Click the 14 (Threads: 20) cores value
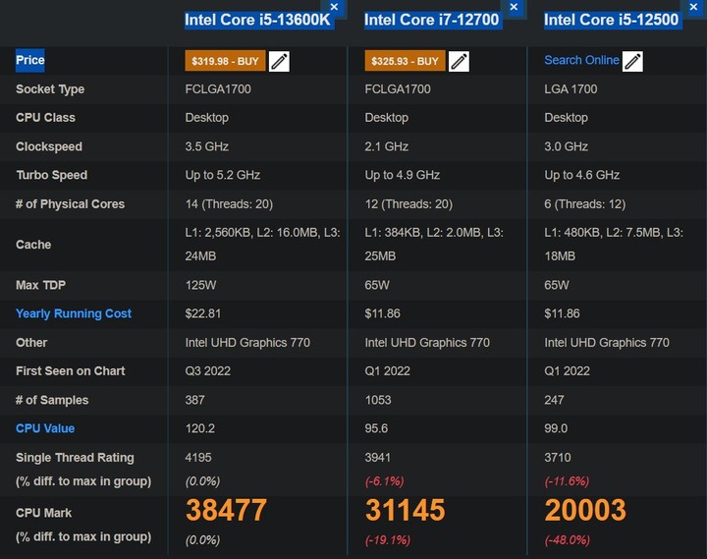The image size is (707, 559). [229, 204]
